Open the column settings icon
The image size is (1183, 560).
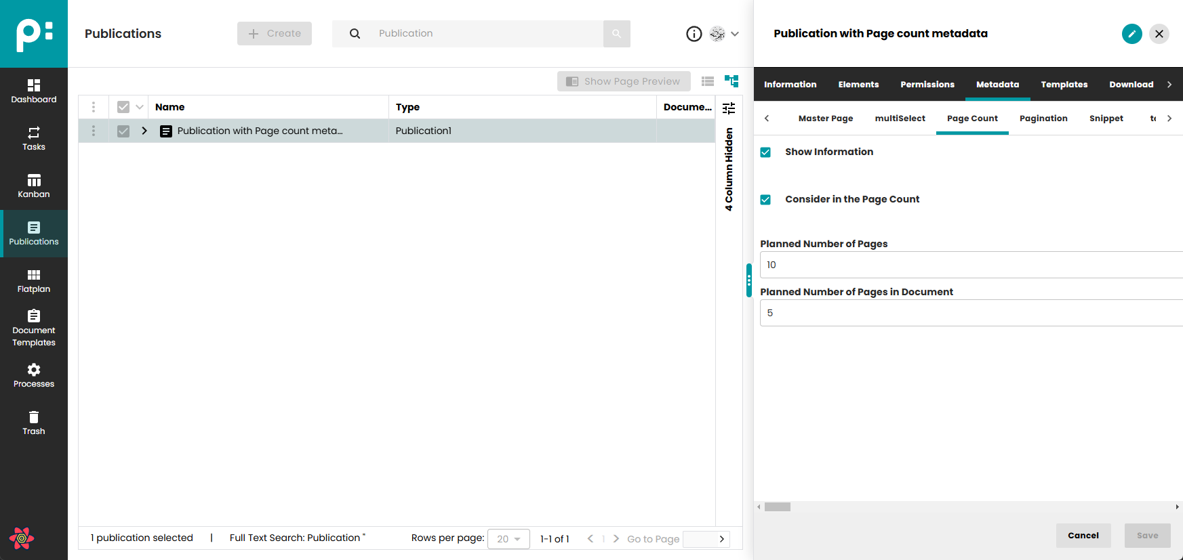pos(729,108)
